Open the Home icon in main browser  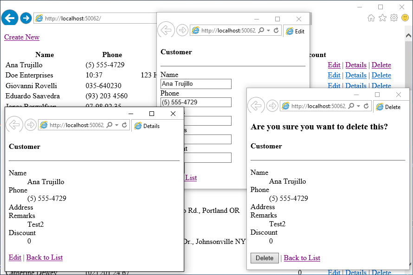[371, 18]
